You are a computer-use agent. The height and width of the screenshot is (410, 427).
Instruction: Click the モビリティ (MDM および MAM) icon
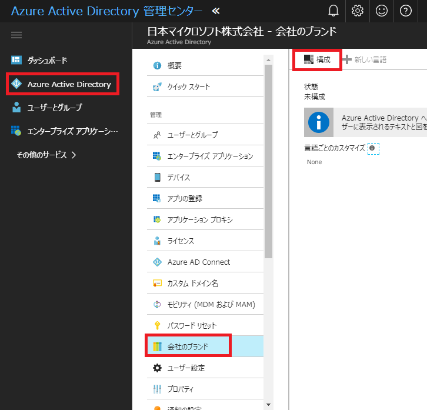click(157, 304)
